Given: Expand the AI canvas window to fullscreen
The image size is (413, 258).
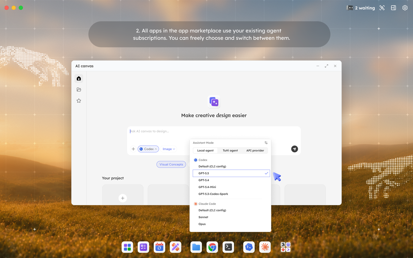Looking at the screenshot, I should pyautogui.click(x=327, y=66).
